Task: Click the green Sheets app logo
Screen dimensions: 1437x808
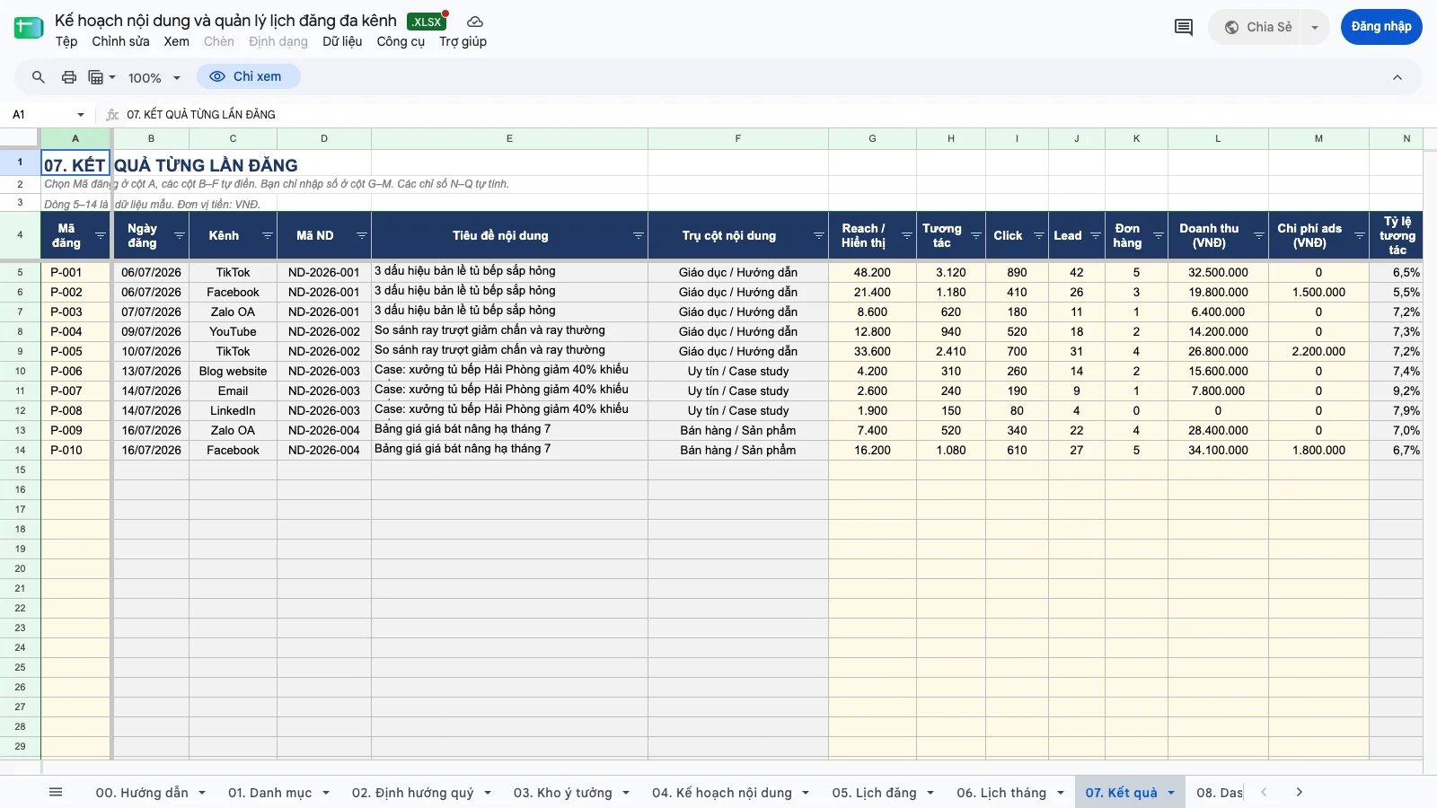Action: click(x=29, y=27)
